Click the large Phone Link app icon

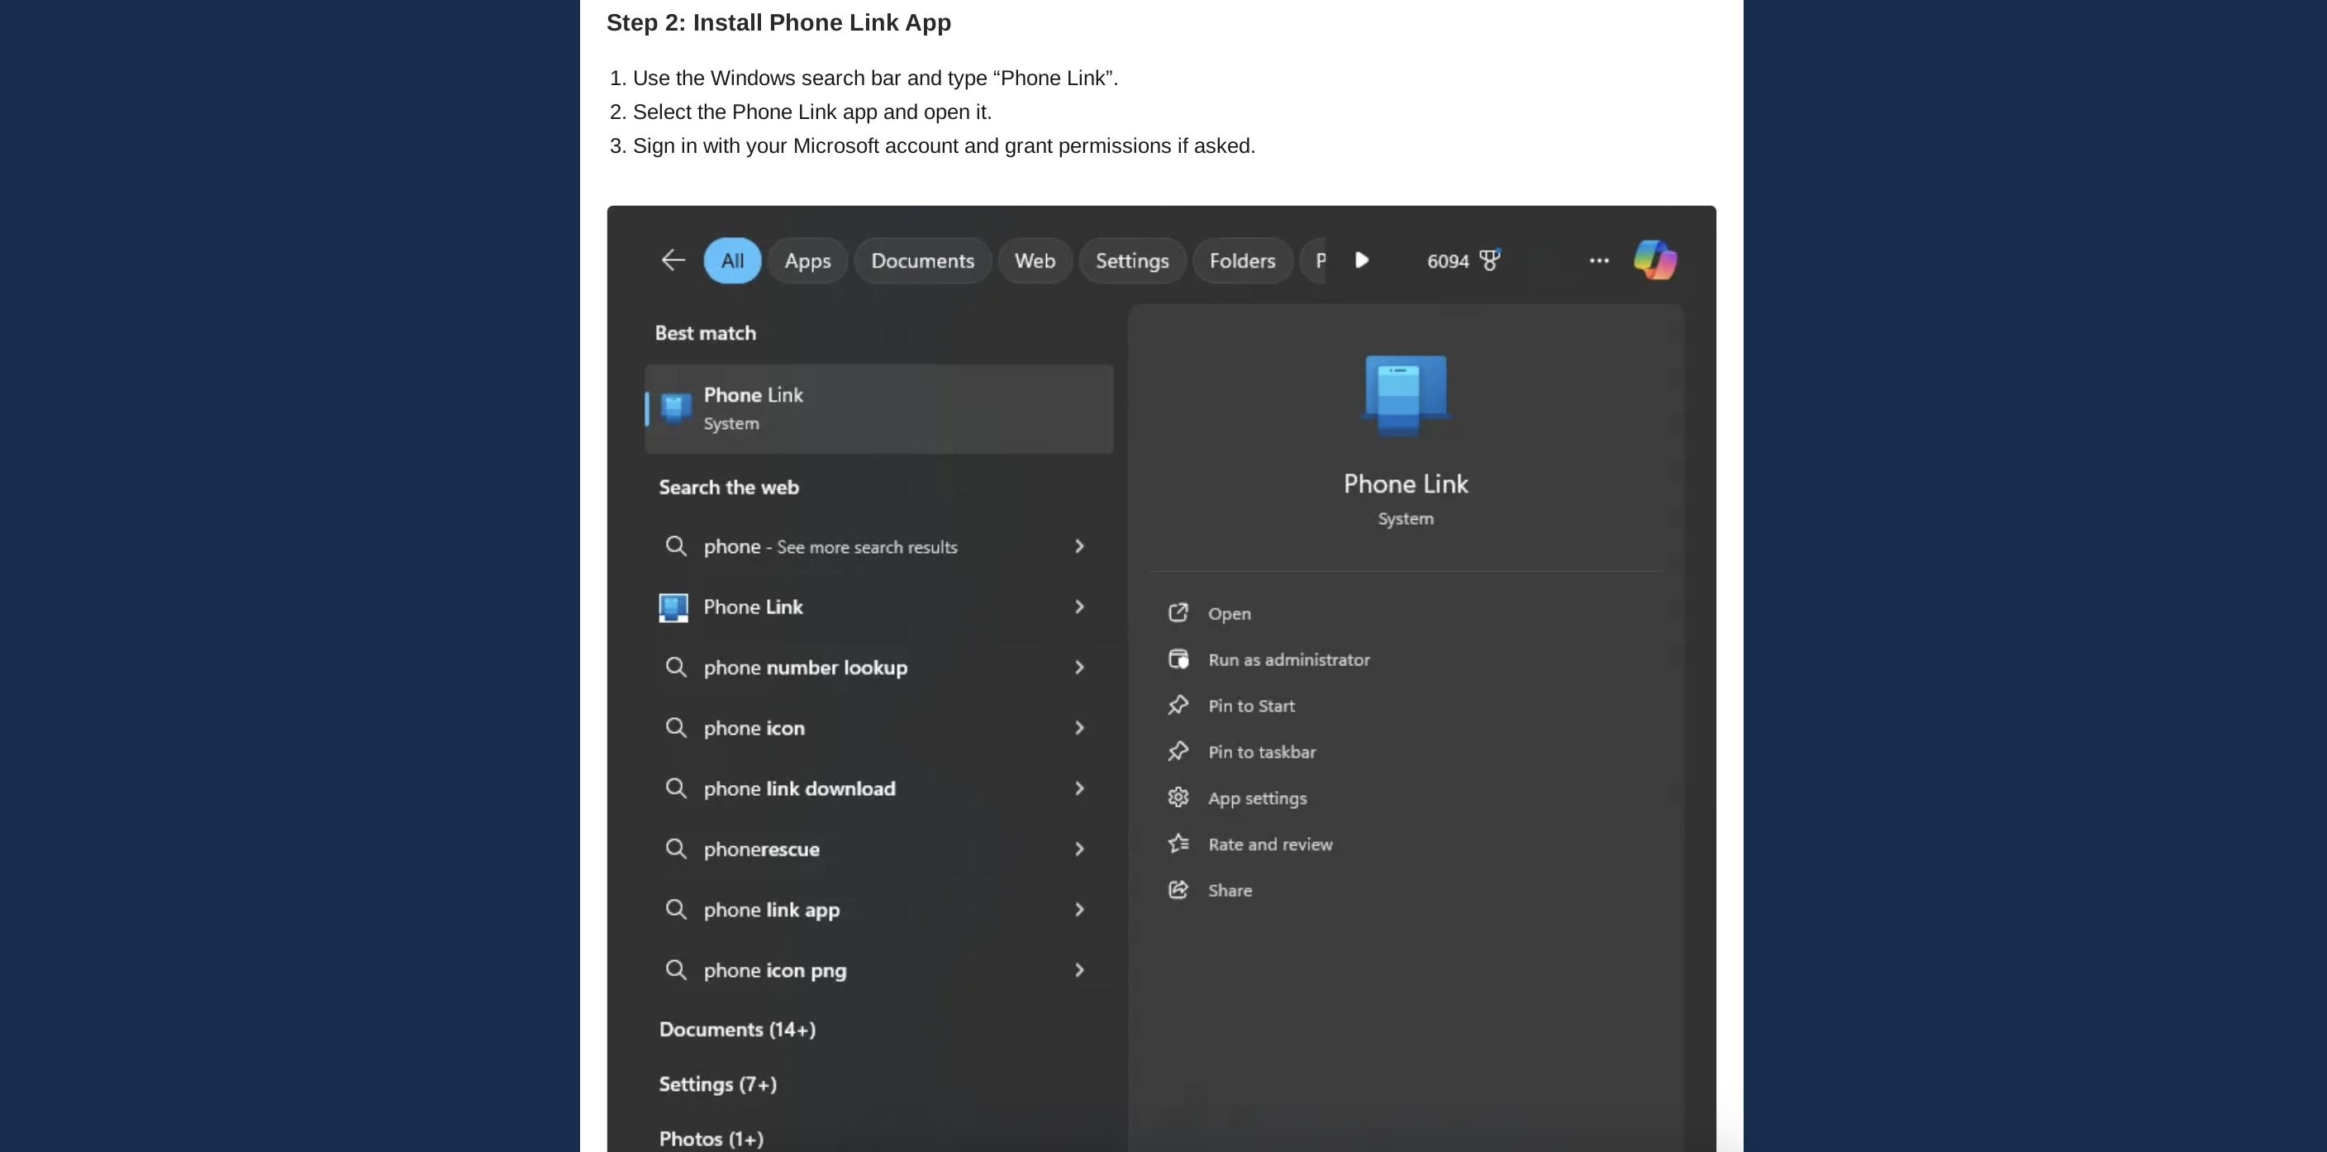[1406, 395]
